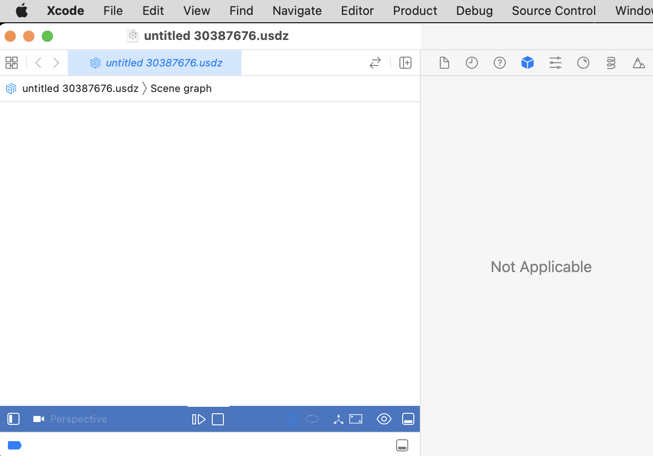Toggle display options eye icon
This screenshot has width=653, height=456.
pyautogui.click(x=384, y=419)
